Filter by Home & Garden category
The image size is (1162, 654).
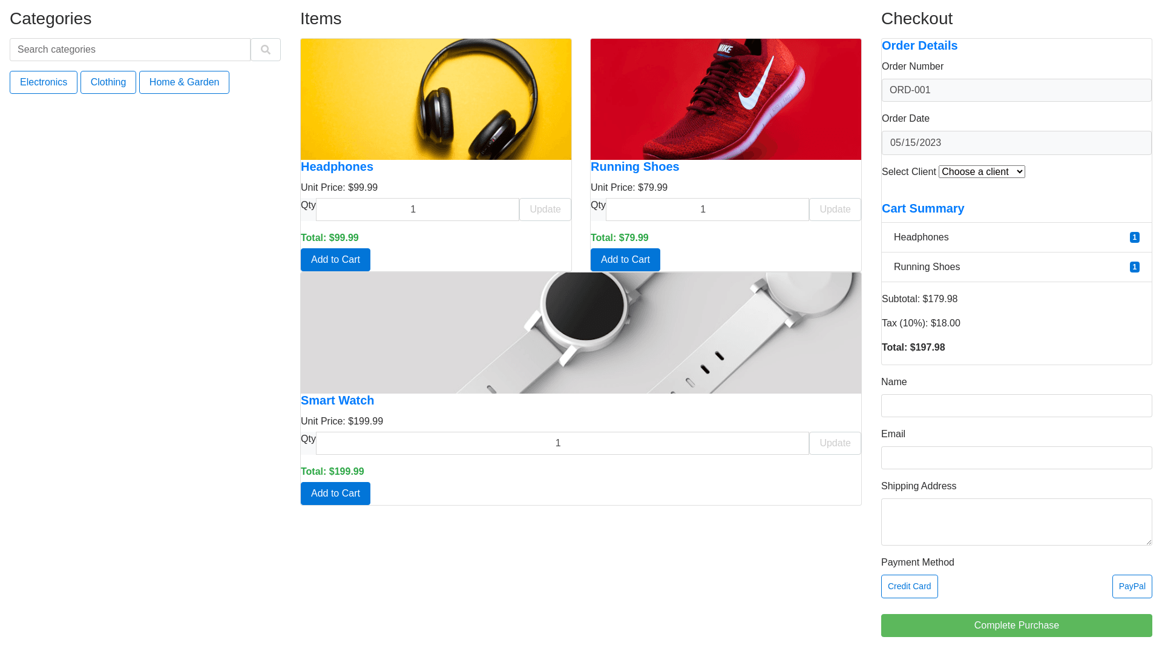pyautogui.click(x=184, y=82)
